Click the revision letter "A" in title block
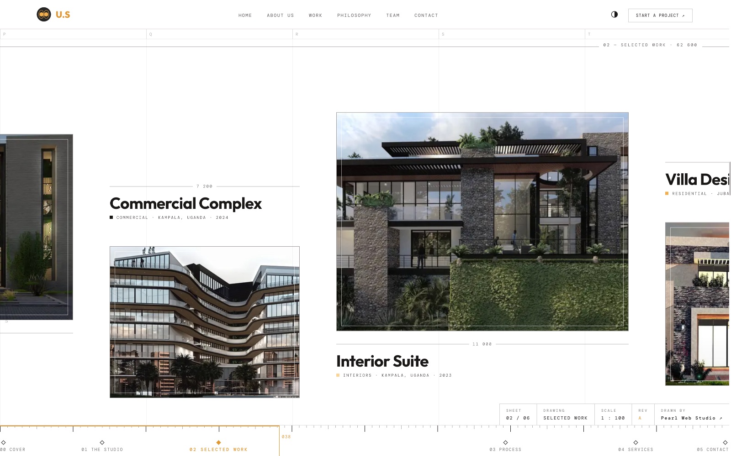The width and height of the screenshot is (731, 456). [x=640, y=418]
